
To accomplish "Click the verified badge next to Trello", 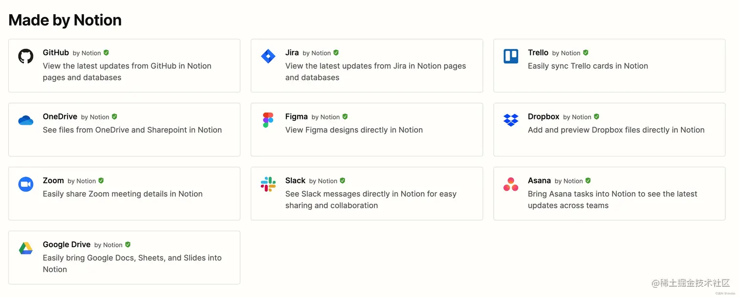I will 586,53.
